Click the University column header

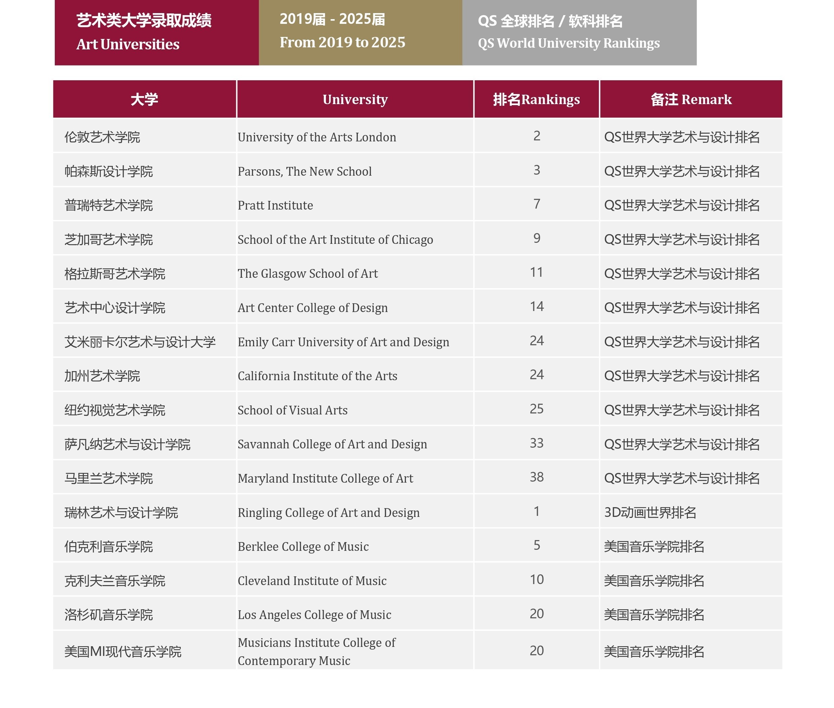(x=355, y=99)
